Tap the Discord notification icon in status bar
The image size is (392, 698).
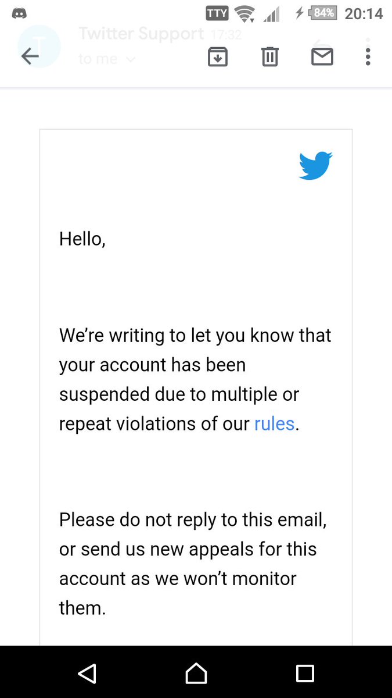click(x=19, y=13)
